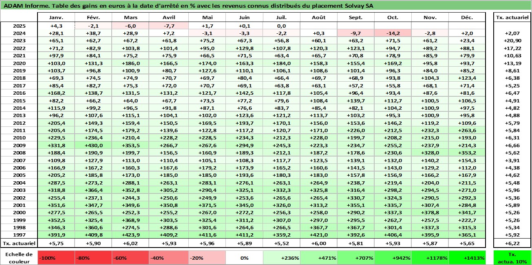Click the -60% color scale swatch
The width and height of the screenshot is (532, 265).
click(130, 258)
